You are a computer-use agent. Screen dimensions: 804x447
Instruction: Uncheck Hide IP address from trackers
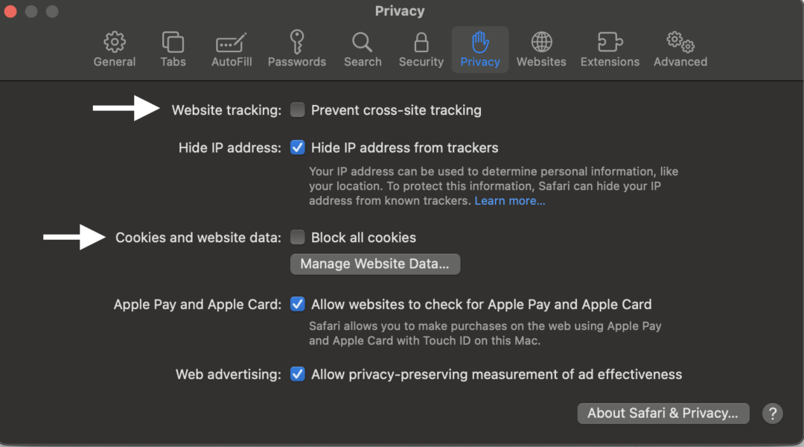(297, 148)
